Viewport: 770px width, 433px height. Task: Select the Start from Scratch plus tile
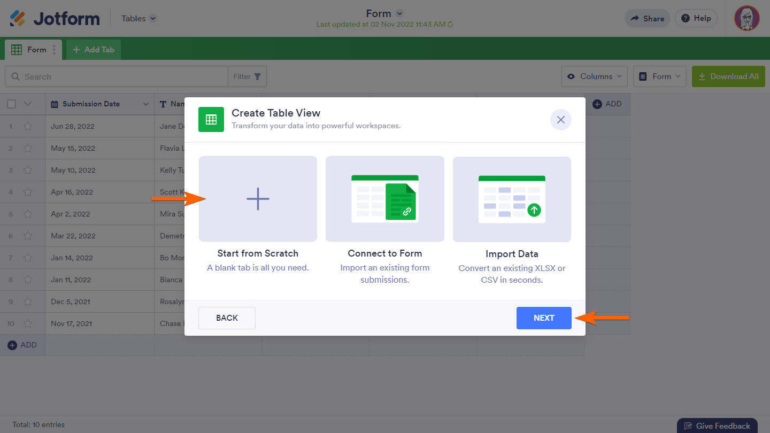[258, 199]
